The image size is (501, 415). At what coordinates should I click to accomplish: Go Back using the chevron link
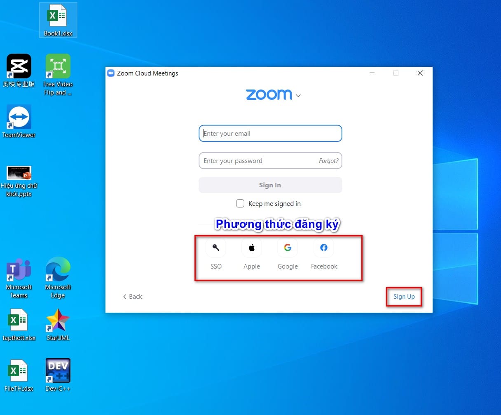click(133, 297)
